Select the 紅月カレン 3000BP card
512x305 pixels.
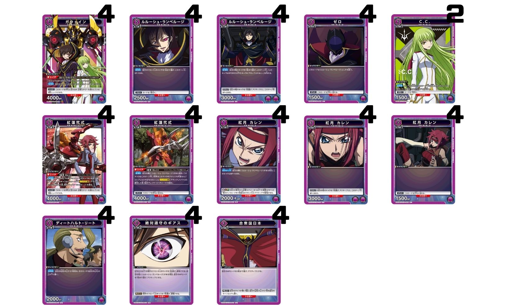pyautogui.click(x=336, y=159)
